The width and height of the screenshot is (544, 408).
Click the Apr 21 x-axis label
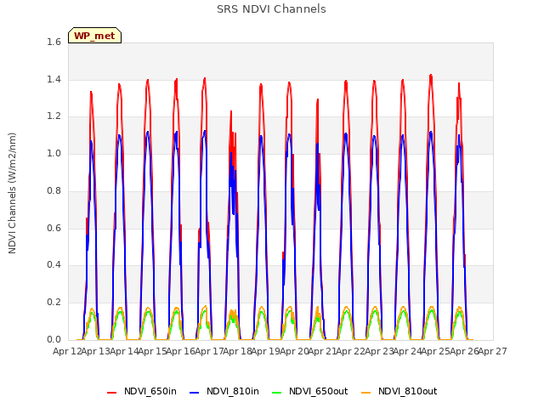pyautogui.click(x=322, y=351)
